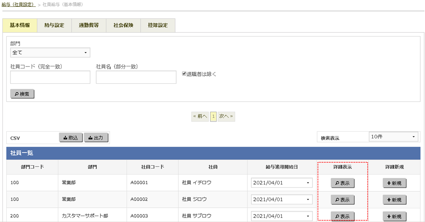425x222 pixels.
Task: Go to the 控除設定 tab
Action: point(158,25)
